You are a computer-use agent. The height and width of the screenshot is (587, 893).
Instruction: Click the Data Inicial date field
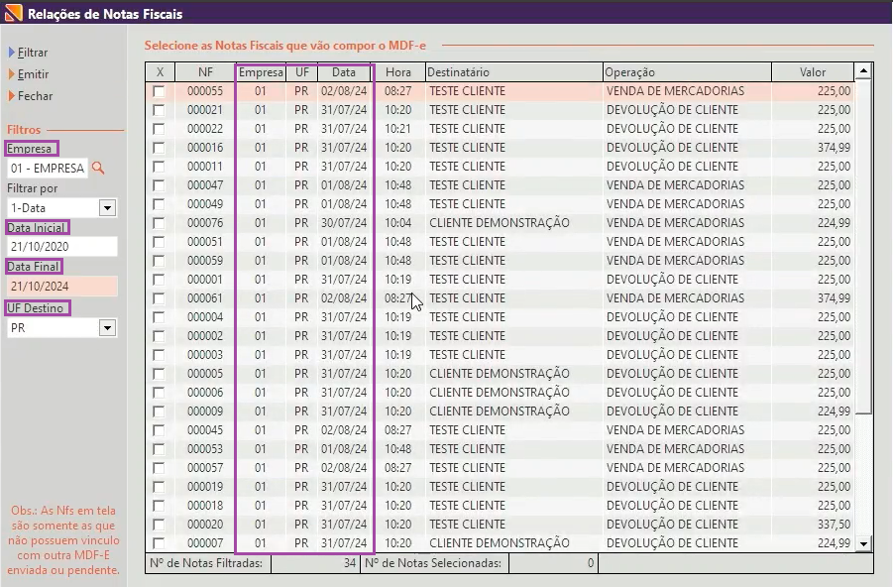point(62,247)
